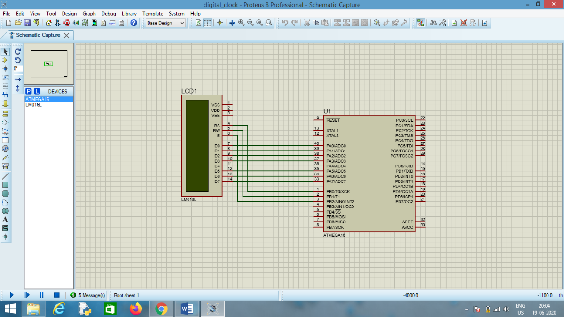Click the P pick devices button
Viewport: 564px width, 317px height.
tap(29, 91)
